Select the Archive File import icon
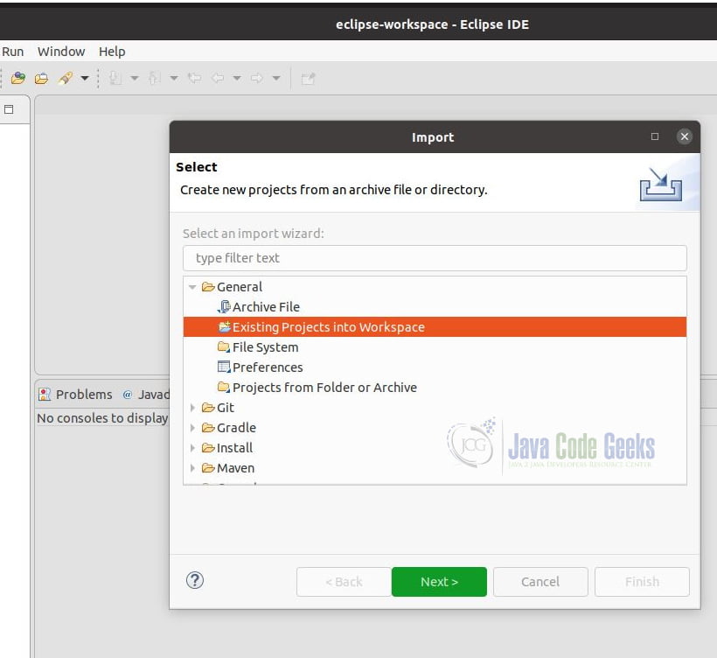Screen dimensions: 717x658 pos(226,306)
